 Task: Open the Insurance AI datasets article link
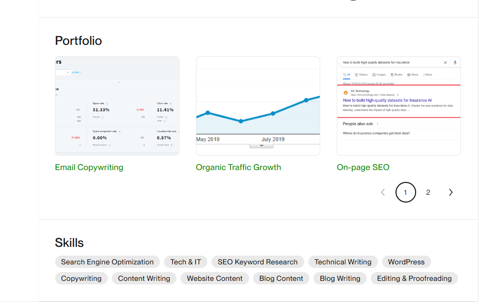tap(387, 100)
